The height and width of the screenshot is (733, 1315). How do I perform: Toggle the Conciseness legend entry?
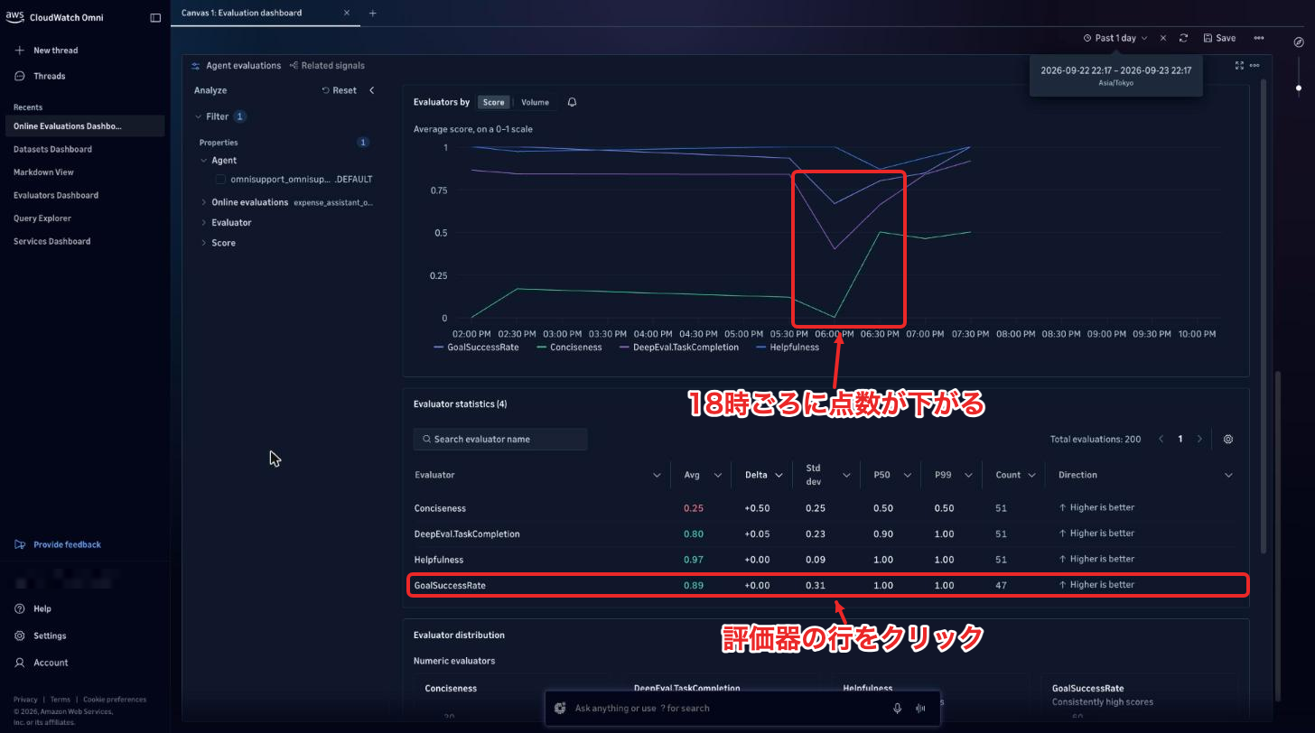[x=569, y=348]
